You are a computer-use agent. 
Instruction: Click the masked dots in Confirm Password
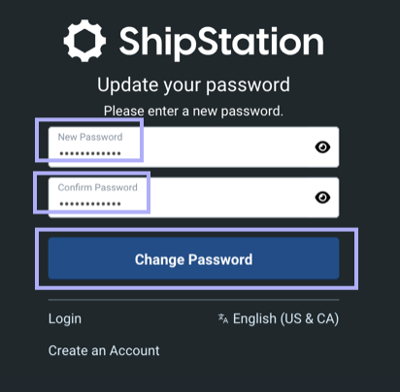[x=90, y=204]
